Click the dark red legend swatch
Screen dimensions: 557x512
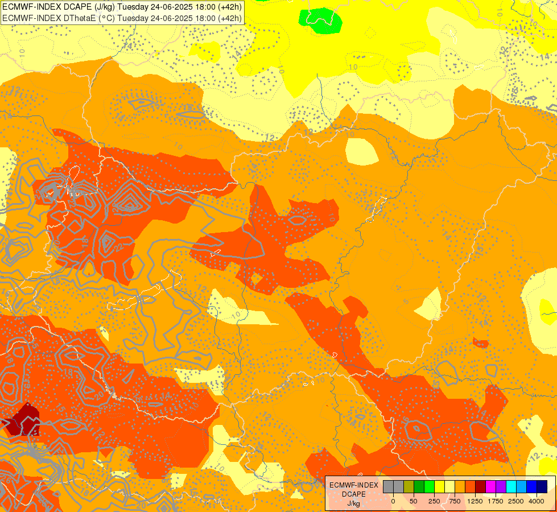pyautogui.click(x=481, y=486)
